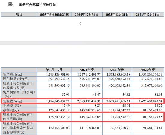Select the 2023年12月31日 column header
This screenshot has width=165, height=135.
click(x=117, y=14)
